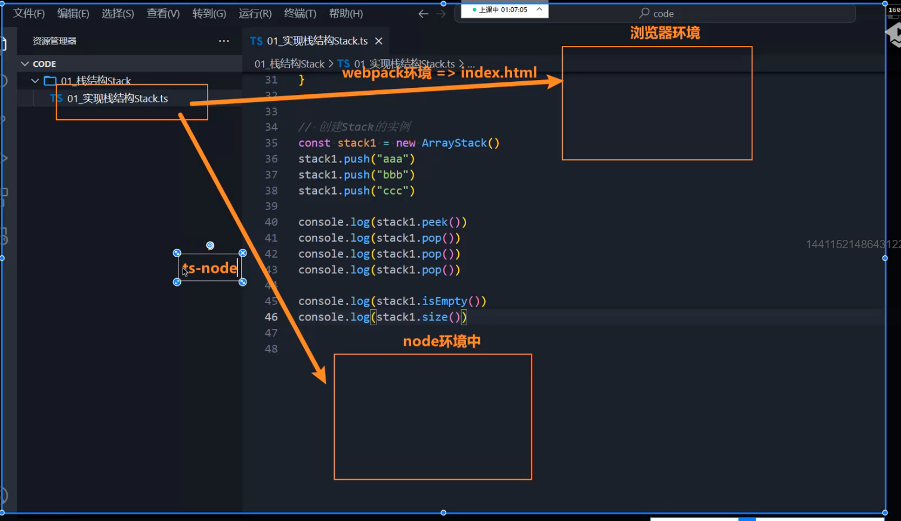Open 01_实现栈结构Stack.ts in the explorer tree
Screen dimensions: 901x521
pyautogui.click(x=118, y=98)
